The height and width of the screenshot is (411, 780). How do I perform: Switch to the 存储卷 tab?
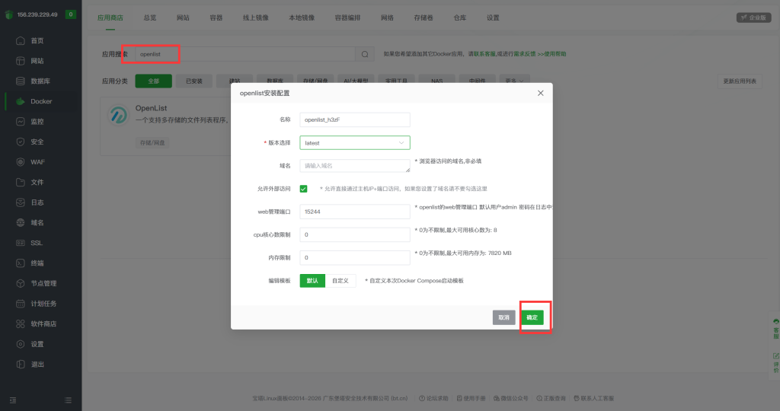(x=424, y=18)
